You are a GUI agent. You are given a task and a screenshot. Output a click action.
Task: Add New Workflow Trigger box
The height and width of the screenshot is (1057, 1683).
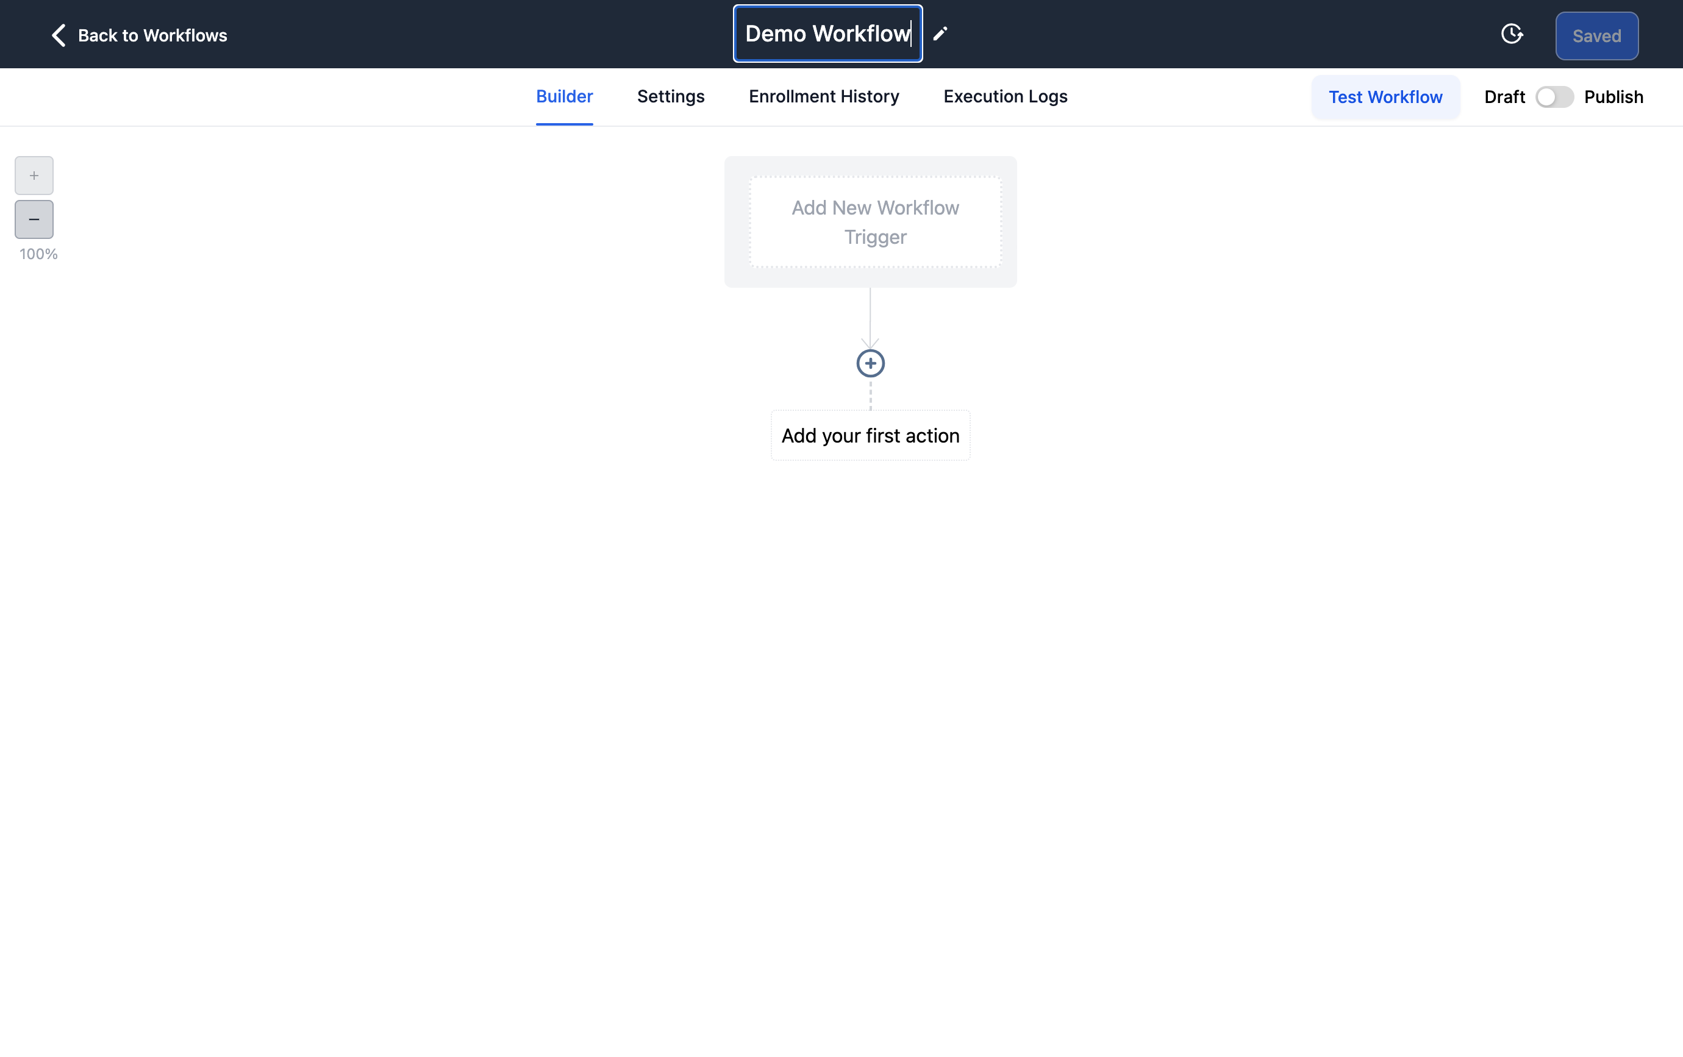875,222
